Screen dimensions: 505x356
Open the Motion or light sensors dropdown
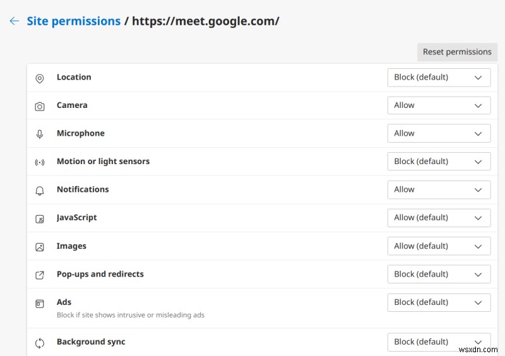point(439,162)
